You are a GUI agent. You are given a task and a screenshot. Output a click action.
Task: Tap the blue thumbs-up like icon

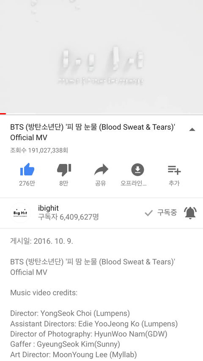click(27, 169)
